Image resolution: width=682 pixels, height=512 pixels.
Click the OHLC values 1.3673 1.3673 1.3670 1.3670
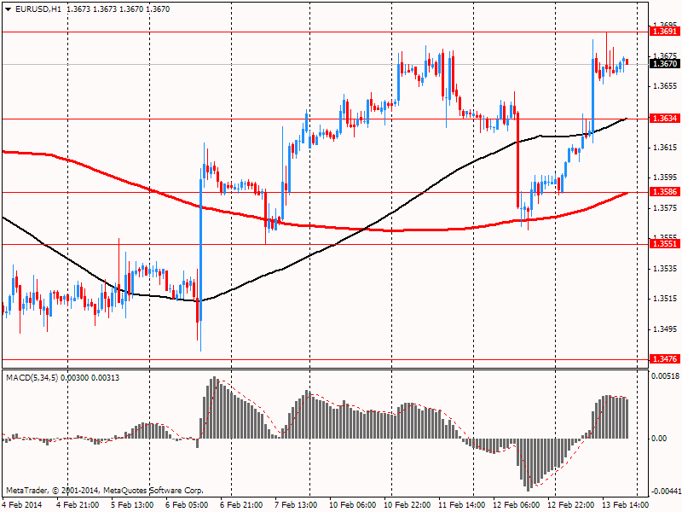pos(118,9)
